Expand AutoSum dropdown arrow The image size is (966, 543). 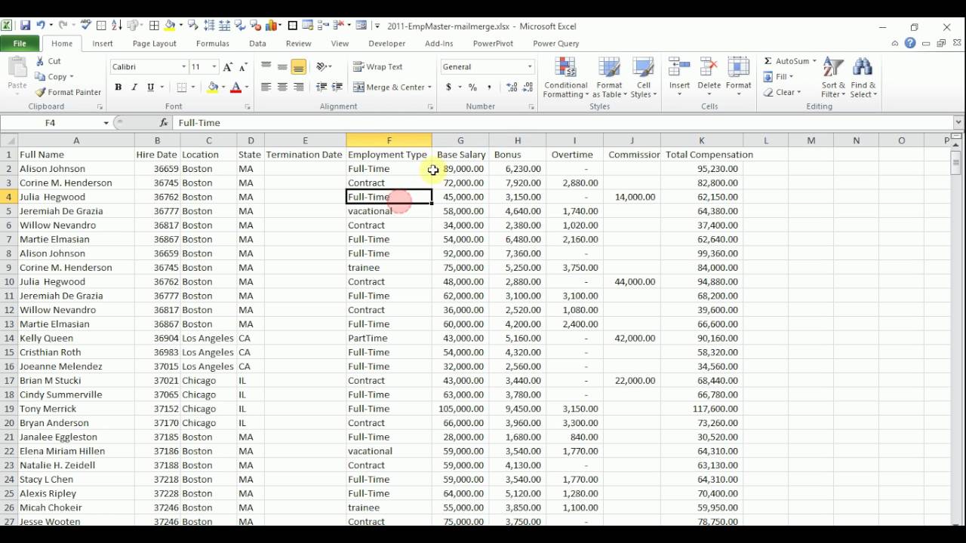pos(814,61)
